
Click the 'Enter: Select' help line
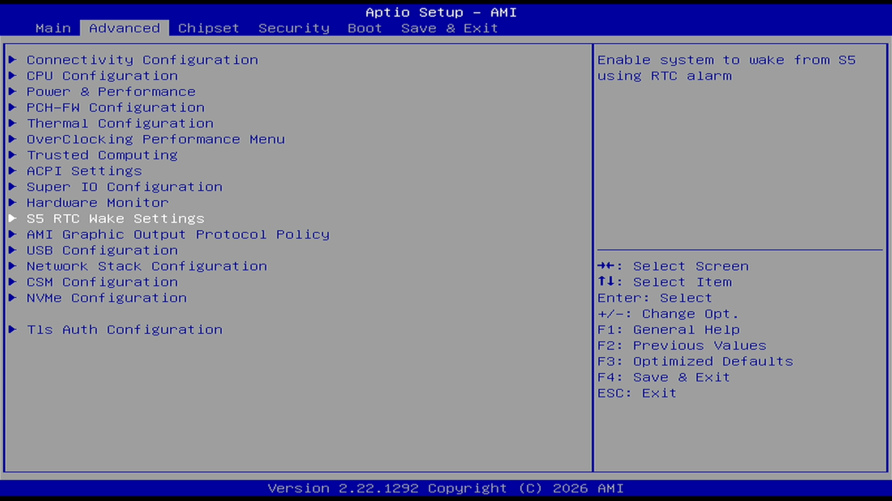point(655,298)
